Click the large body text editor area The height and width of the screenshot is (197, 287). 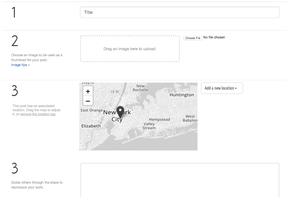(x=180, y=180)
